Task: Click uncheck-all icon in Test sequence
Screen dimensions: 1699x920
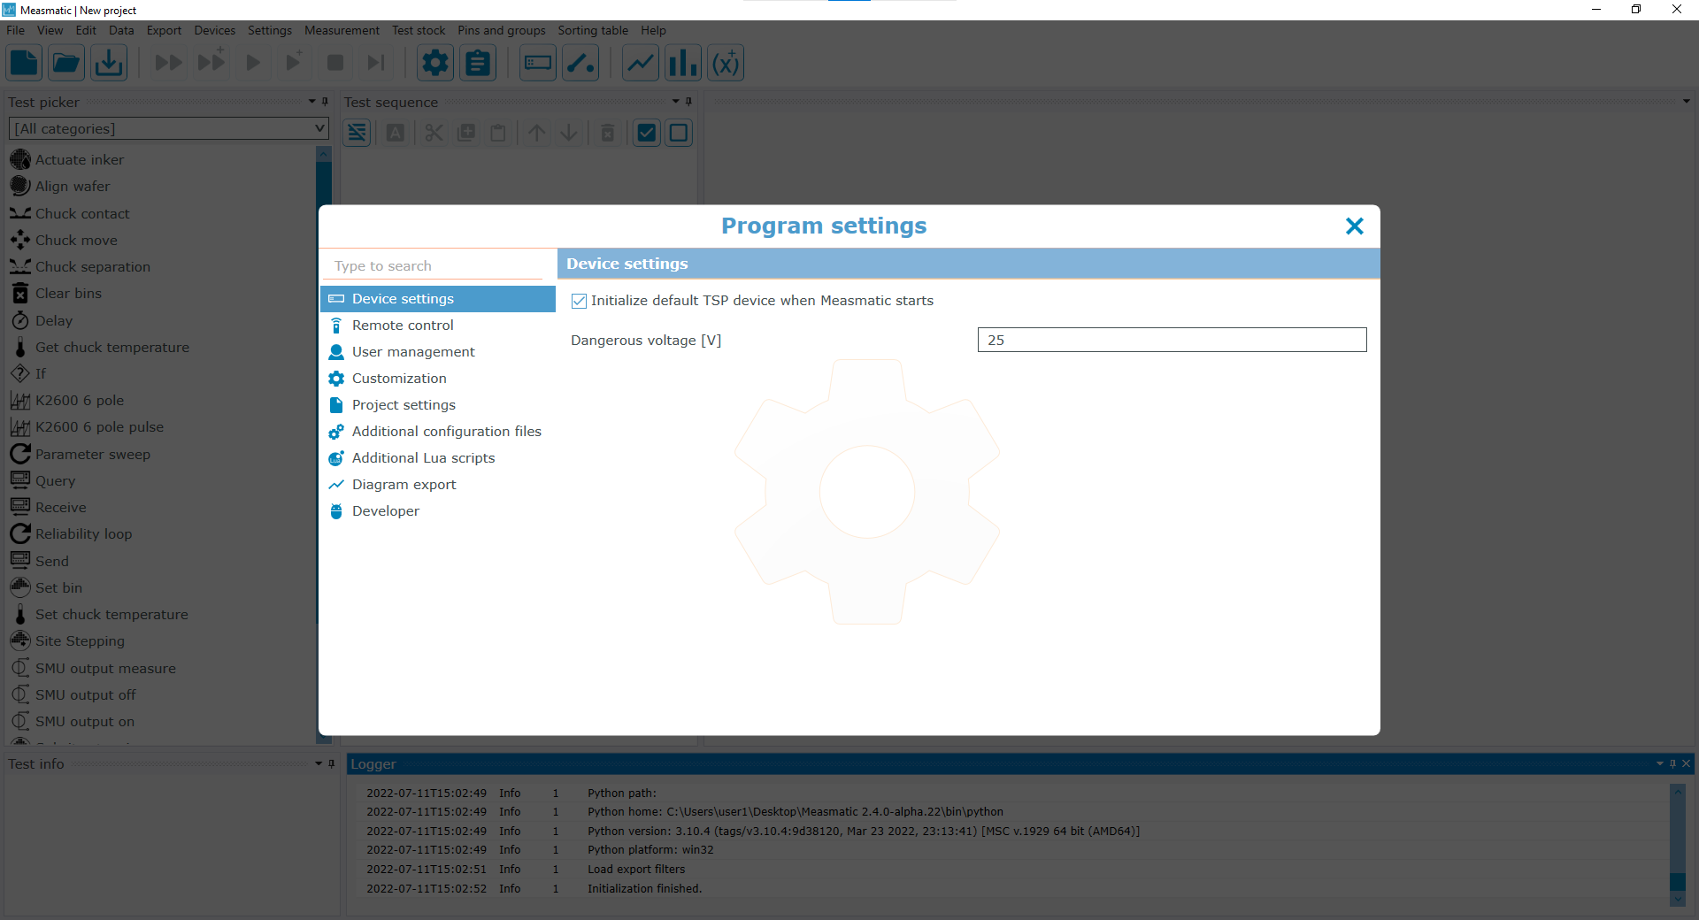Action: [x=679, y=133]
